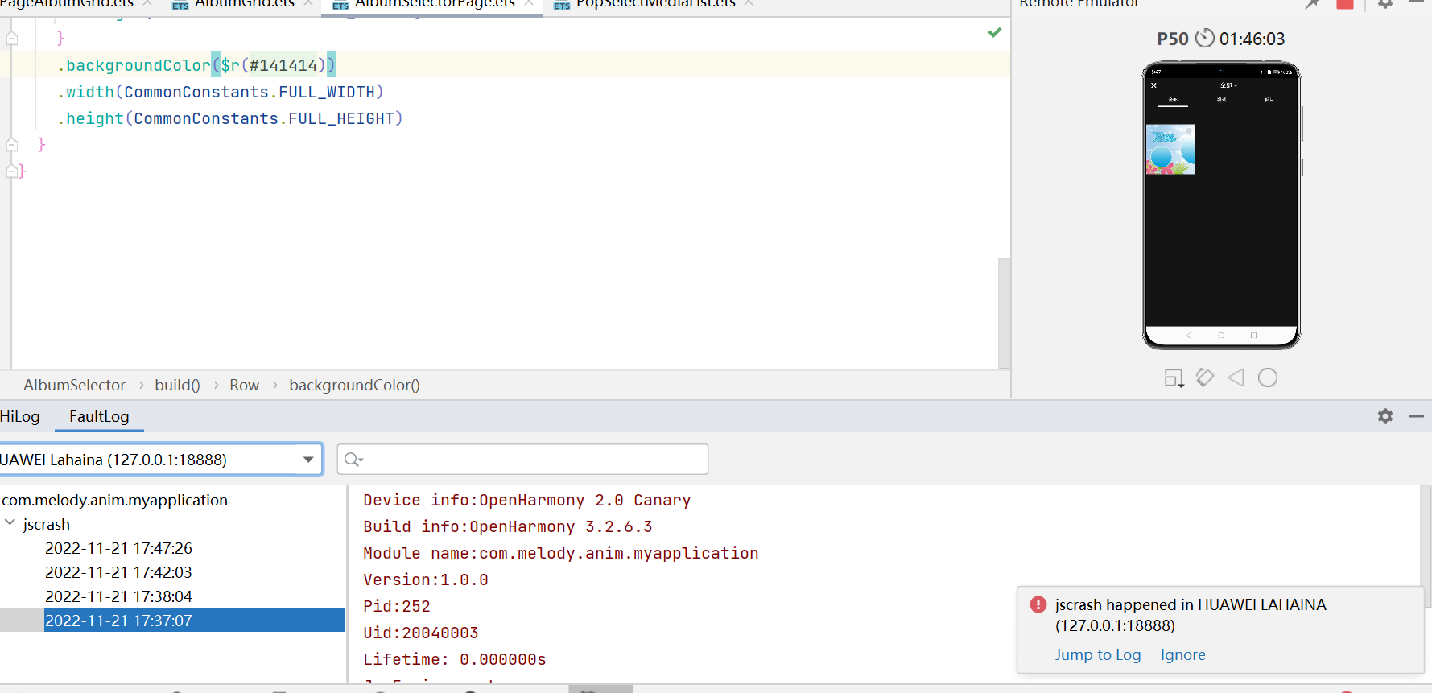The height and width of the screenshot is (693, 1432).
Task: Tap home key on phone navigation bar
Action: coord(1221,335)
